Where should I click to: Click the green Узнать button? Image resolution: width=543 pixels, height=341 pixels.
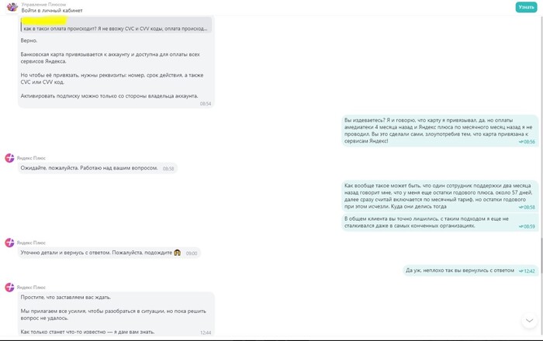click(526, 7)
